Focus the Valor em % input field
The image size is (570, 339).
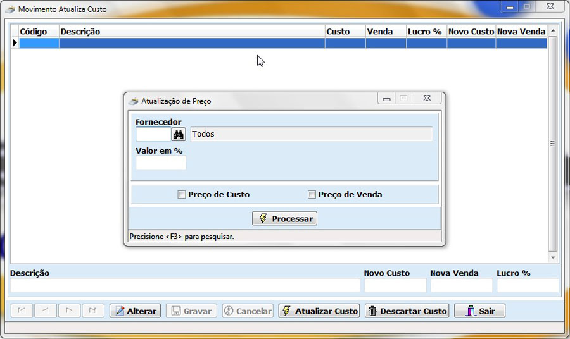tap(161, 163)
